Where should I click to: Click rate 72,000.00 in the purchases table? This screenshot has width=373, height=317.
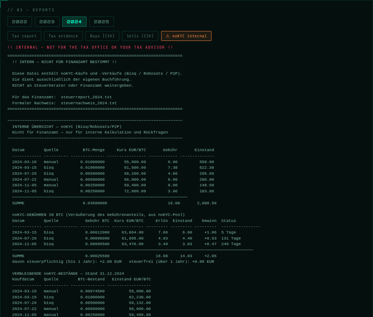pos(135,191)
